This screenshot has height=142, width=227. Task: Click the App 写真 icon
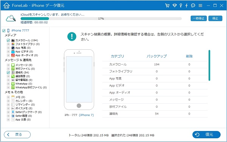pyautogui.click(x=13, y=48)
